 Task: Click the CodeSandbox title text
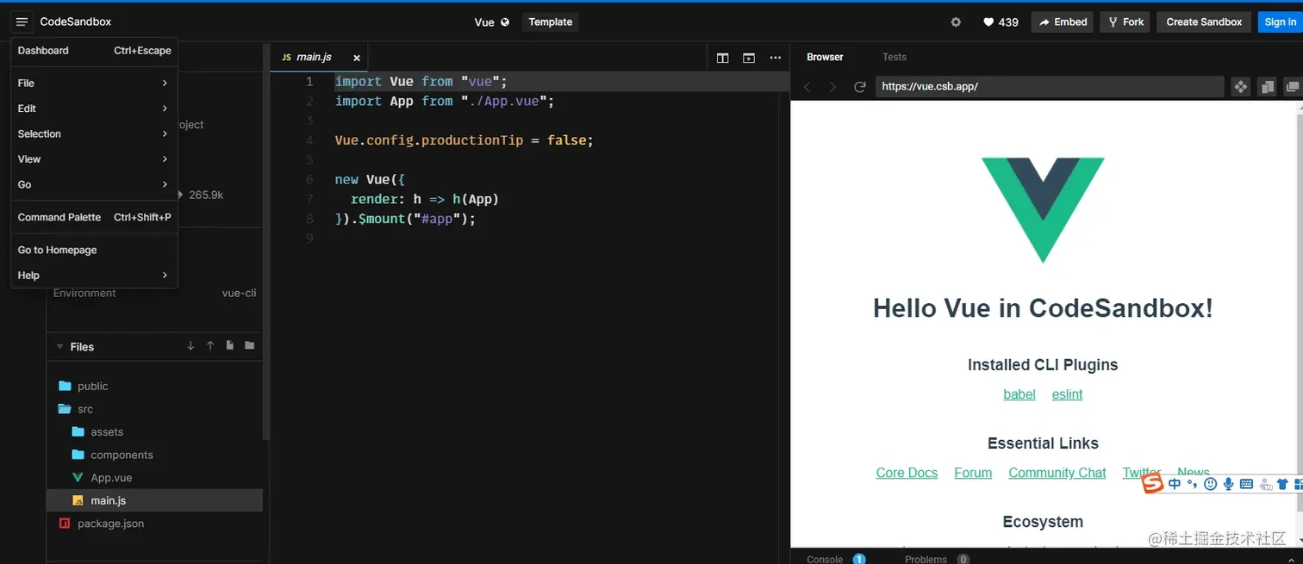click(x=76, y=22)
